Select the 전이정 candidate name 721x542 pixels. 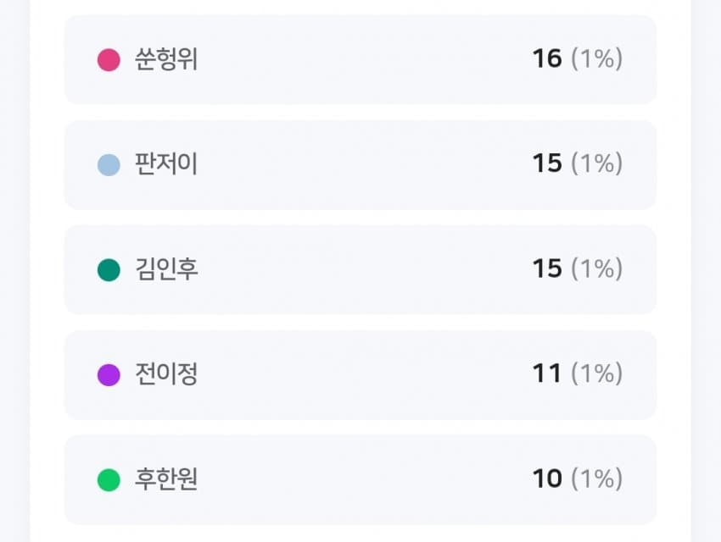[166, 374]
